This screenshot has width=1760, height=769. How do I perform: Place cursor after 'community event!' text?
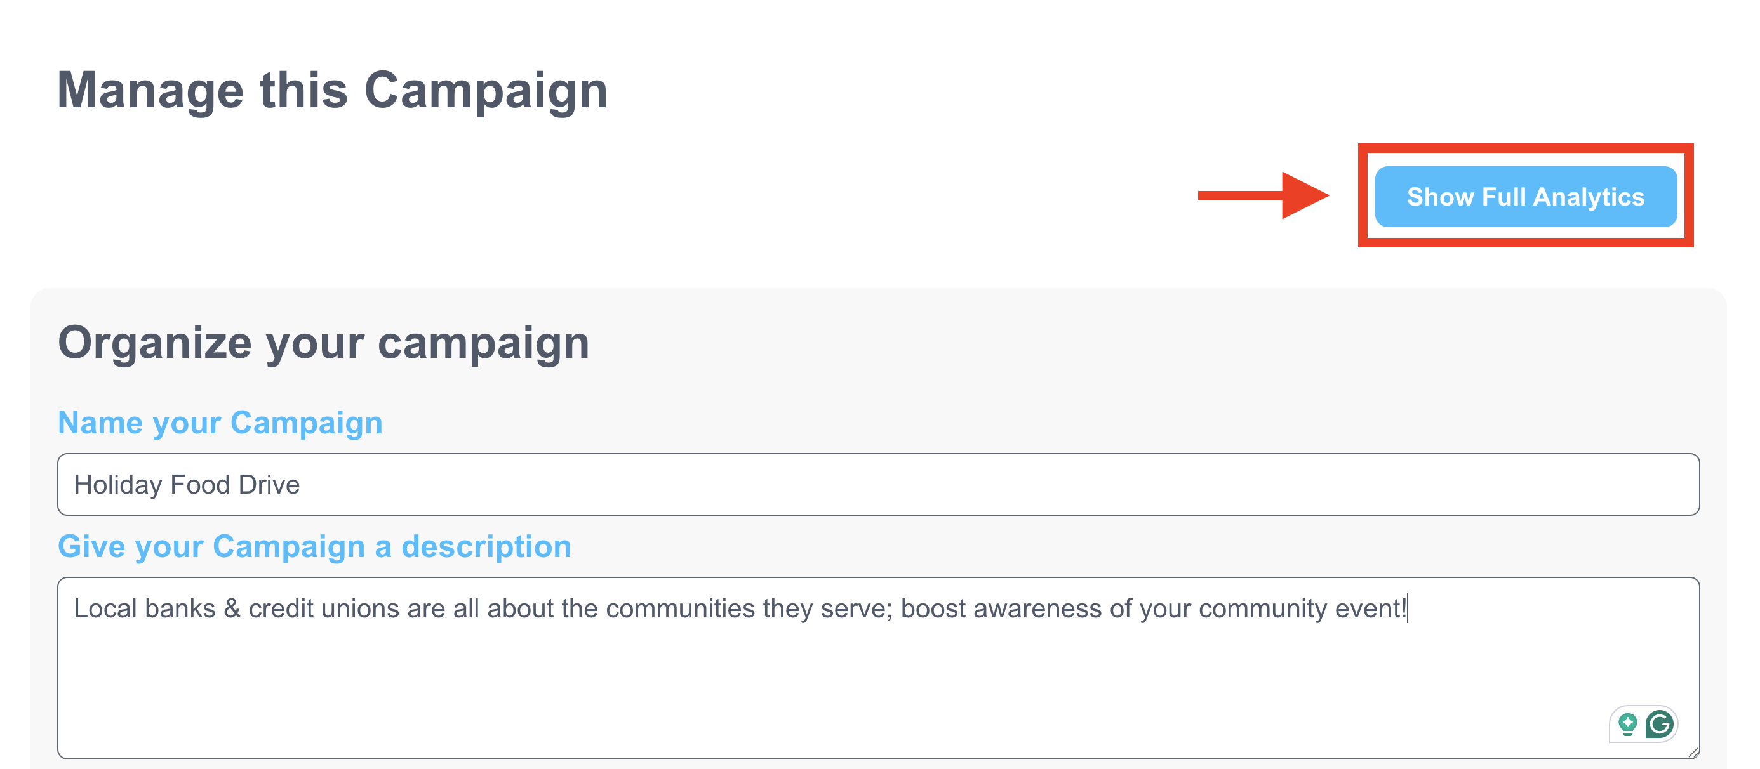[x=1408, y=608]
